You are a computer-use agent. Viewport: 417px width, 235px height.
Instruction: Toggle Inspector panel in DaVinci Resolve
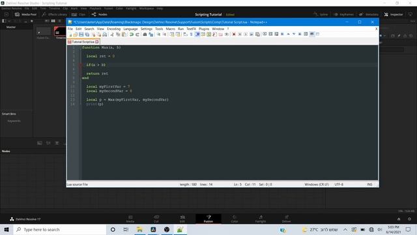[x=394, y=14]
